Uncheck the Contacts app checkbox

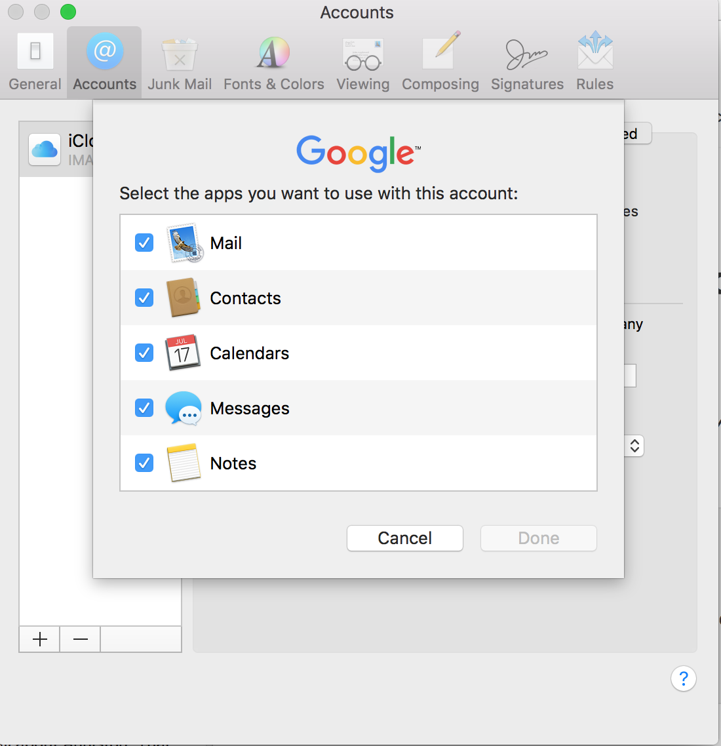click(144, 298)
